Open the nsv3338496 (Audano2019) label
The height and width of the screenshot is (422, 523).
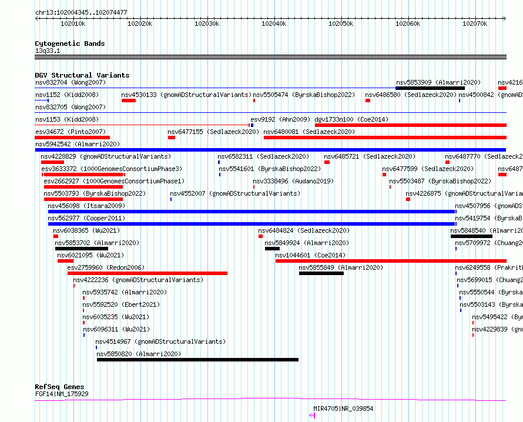293,181
